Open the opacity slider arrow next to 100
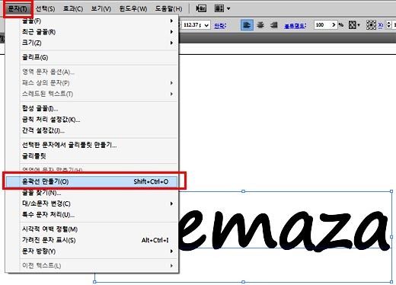396x285 pixels. (x=334, y=25)
